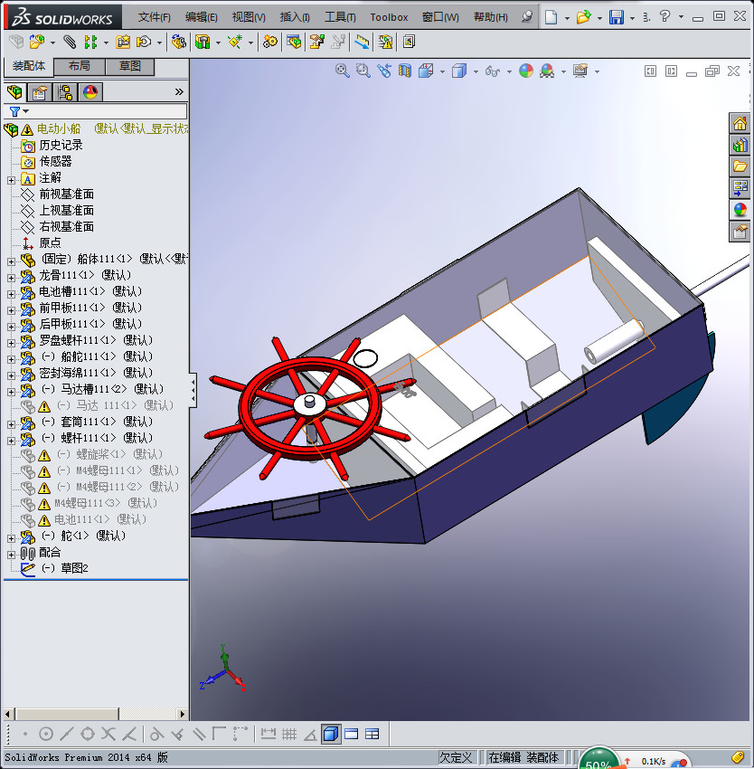Screen dimensions: 754x769
Task: Toggle the point snap icon
Action: [25, 735]
